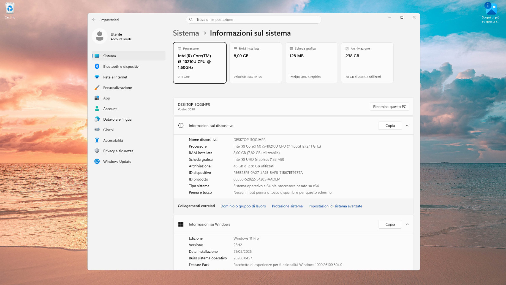The height and width of the screenshot is (285, 506).
Task: Select the Scheda grafica 128 MB card
Action: pos(312,63)
